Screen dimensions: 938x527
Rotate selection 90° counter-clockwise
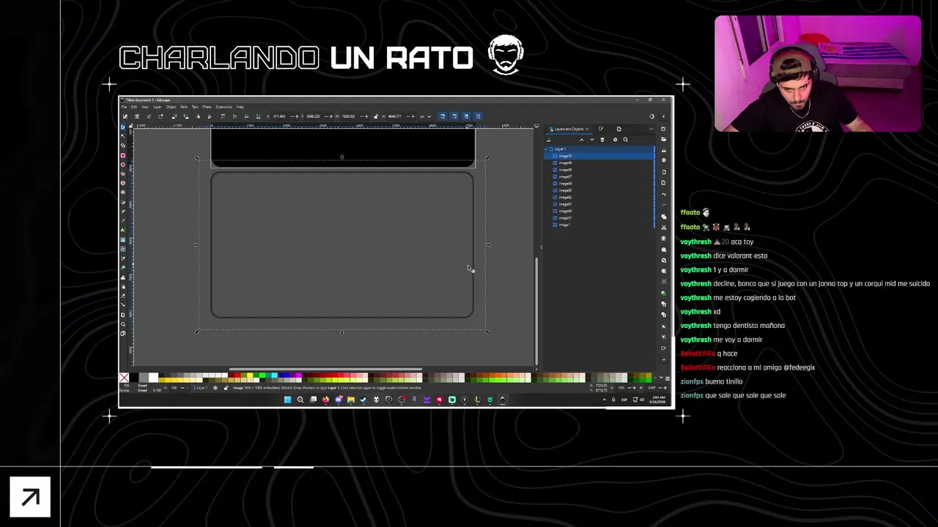[174, 116]
